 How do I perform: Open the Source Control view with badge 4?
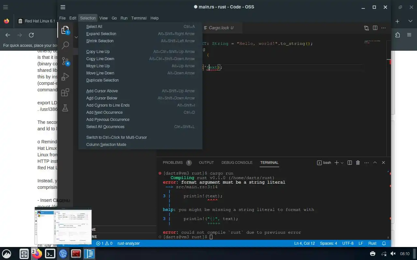(65, 61)
